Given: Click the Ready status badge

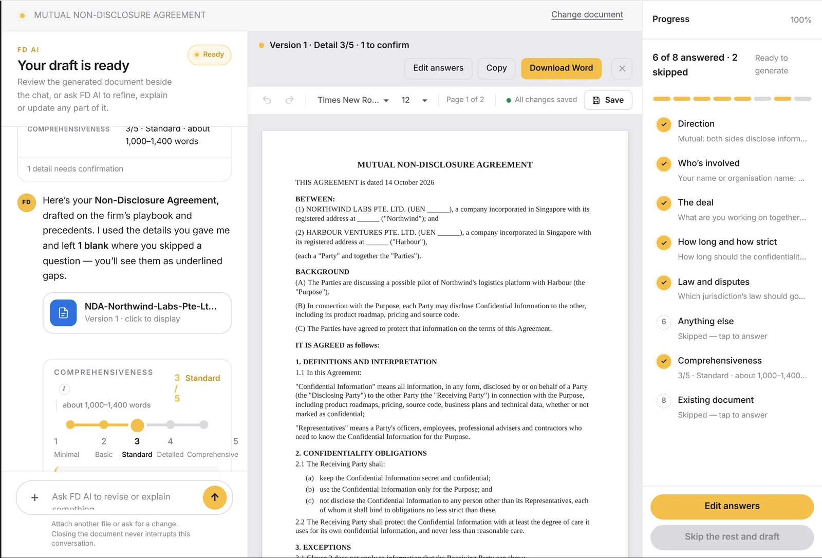Looking at the screenshot, I should 209,55.
